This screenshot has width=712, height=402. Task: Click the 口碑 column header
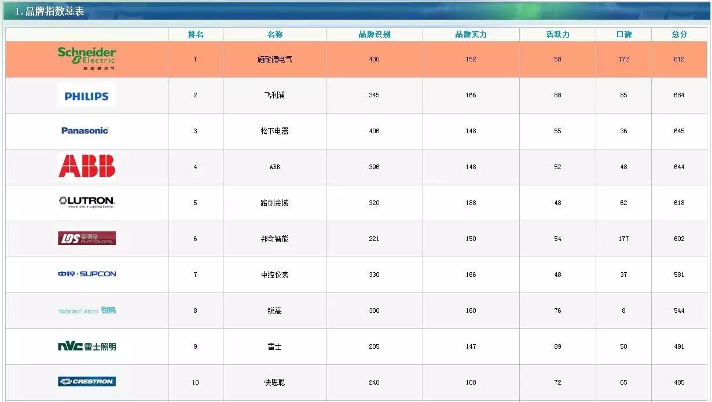pyautogui.click(x=623, y=34)
